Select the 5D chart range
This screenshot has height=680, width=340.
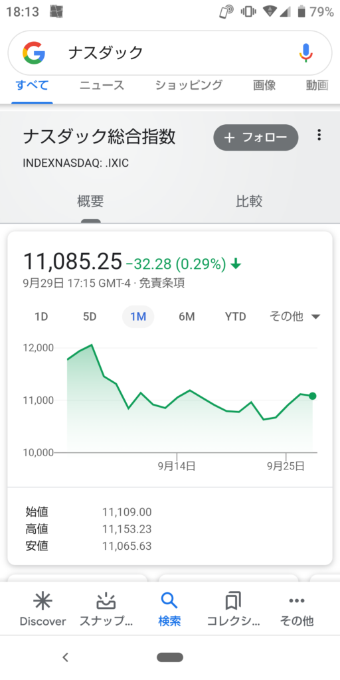point(90,317)
